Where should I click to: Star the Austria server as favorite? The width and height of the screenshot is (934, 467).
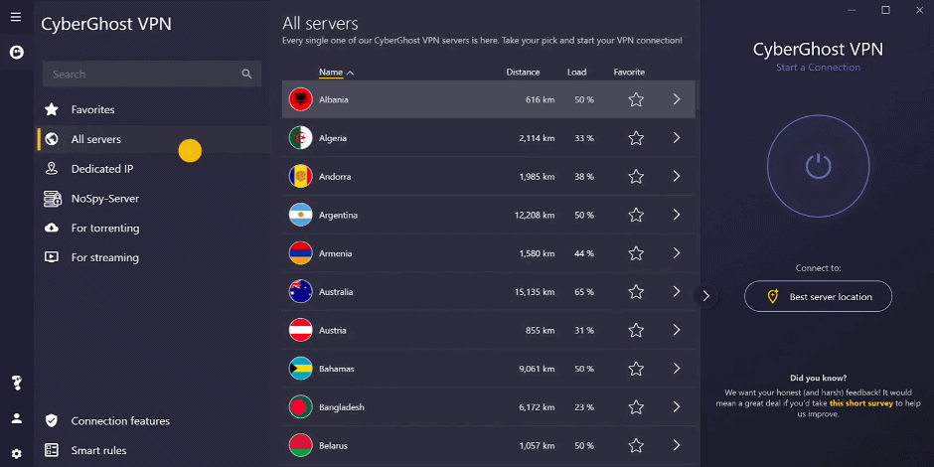[636, 331]
